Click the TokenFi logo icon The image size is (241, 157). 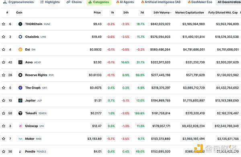pos(20,113)
